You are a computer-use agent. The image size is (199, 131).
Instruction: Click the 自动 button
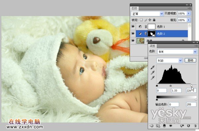coord(190,61)
